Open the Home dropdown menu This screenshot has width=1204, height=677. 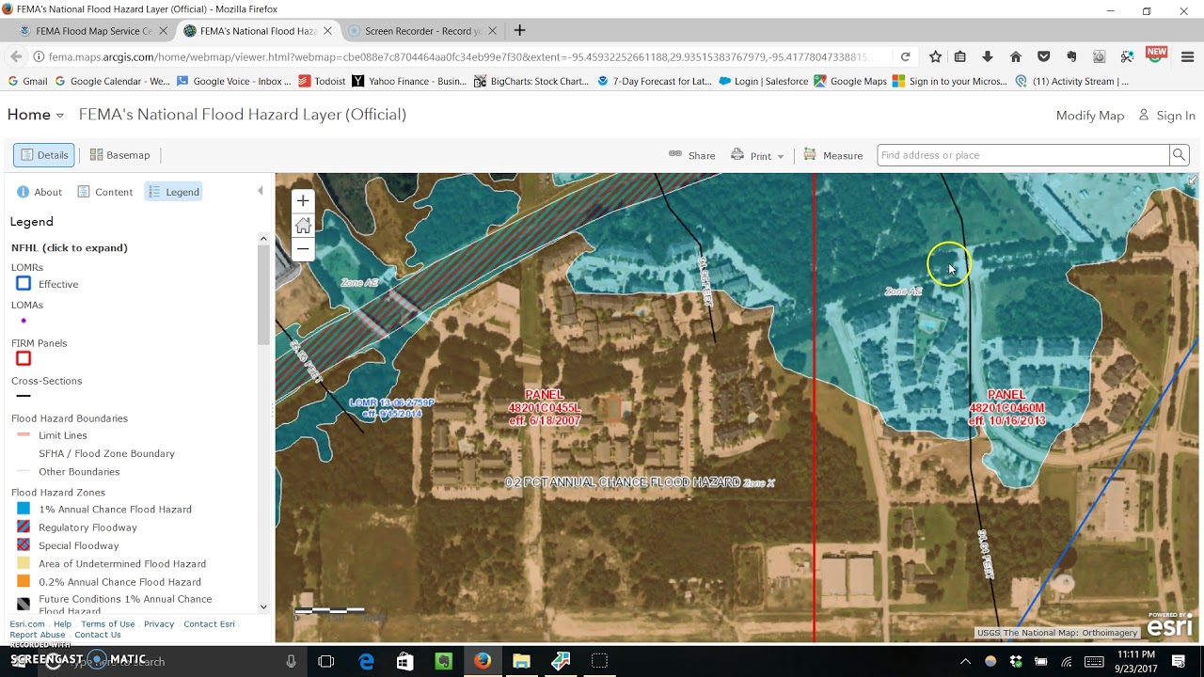[x=36, y=115]
